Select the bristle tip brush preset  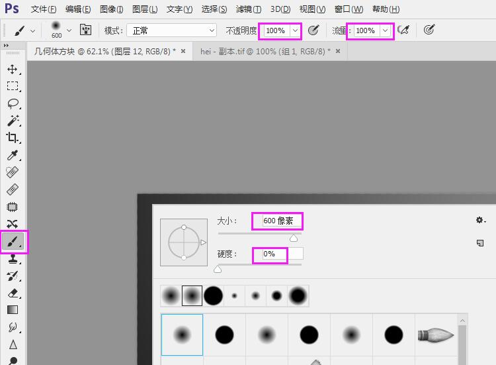pos(436,335)
